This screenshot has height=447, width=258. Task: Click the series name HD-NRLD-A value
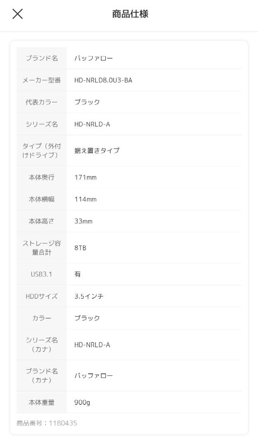[x=92, y=124]
